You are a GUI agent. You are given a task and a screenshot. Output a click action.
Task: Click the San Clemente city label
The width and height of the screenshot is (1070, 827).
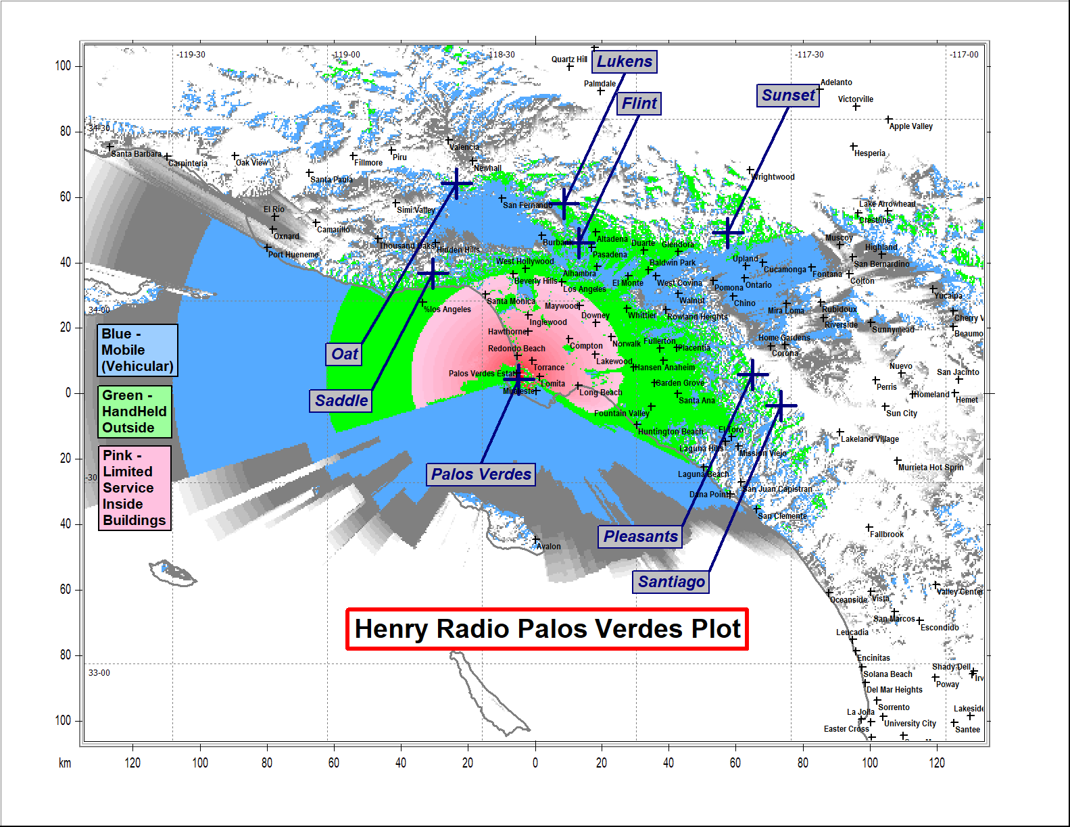pos(783,516)
